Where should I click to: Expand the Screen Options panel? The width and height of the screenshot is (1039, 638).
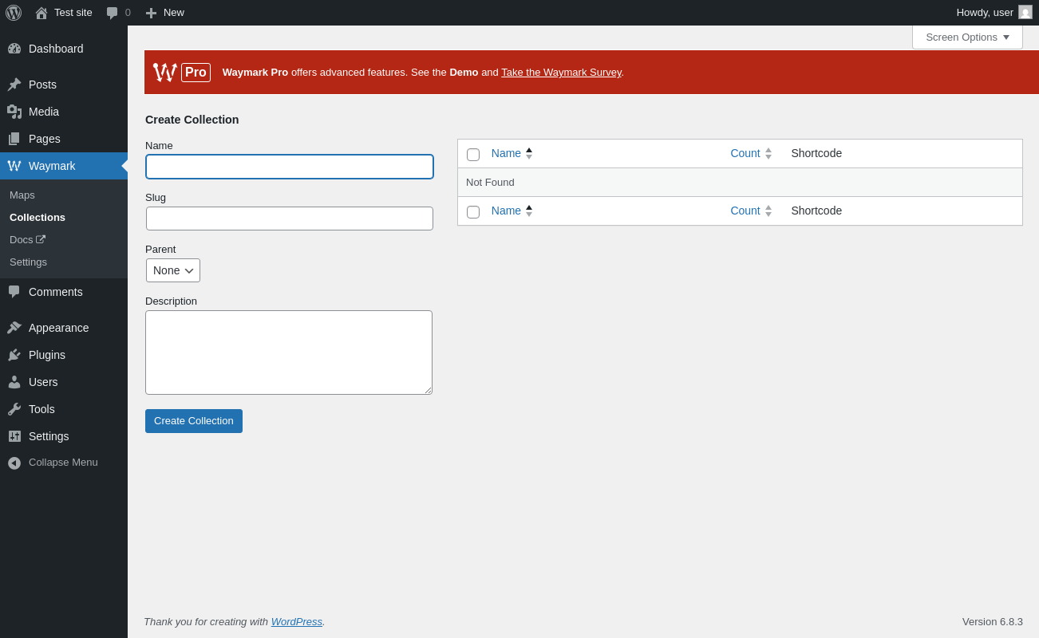(967, 37)
